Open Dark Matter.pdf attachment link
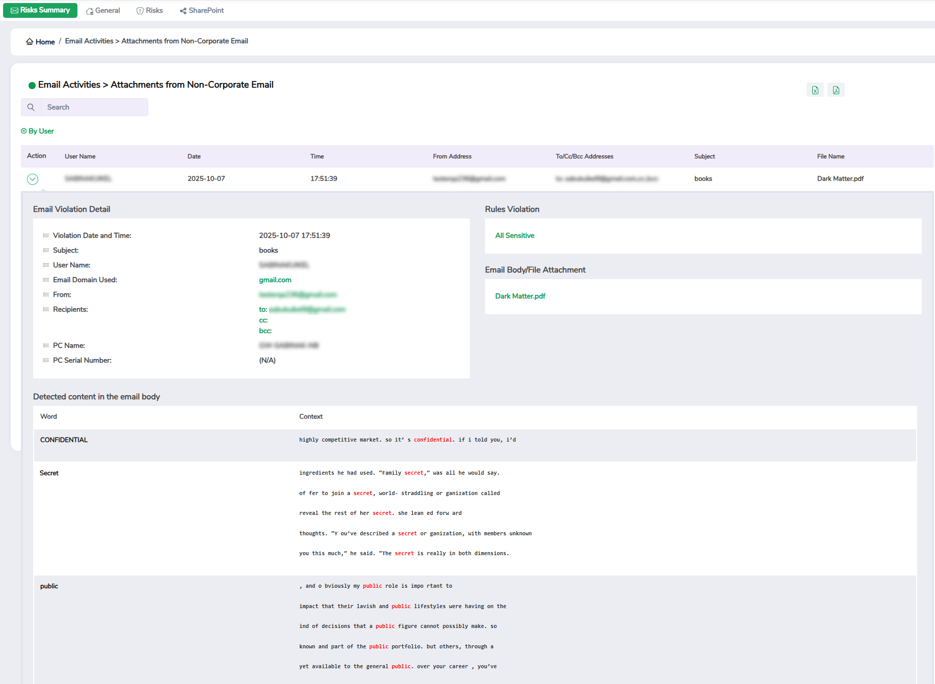 [520, 296]
